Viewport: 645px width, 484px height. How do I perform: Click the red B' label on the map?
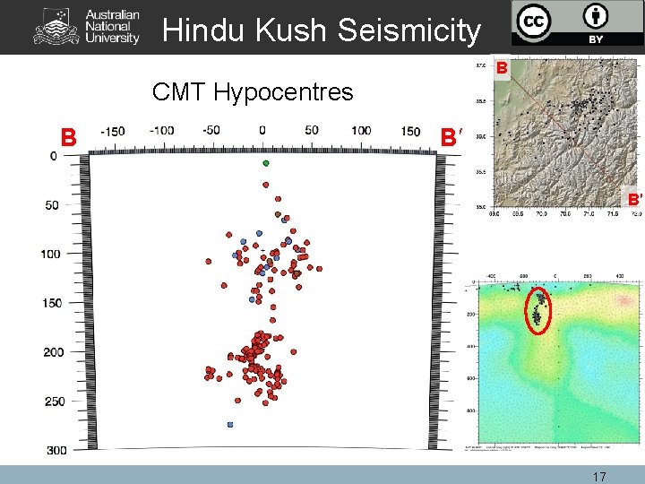tap(634, 199)
